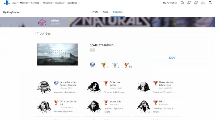Open the notifications icon in header
215x120 pixels.
[x=182, y=3]
